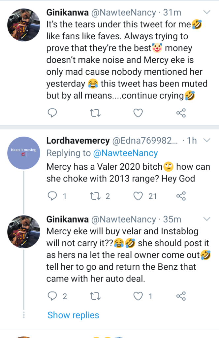This screenshot has width=219, height=338.
Task: Open options caret on 35m tweet
Action: point(207,219)
